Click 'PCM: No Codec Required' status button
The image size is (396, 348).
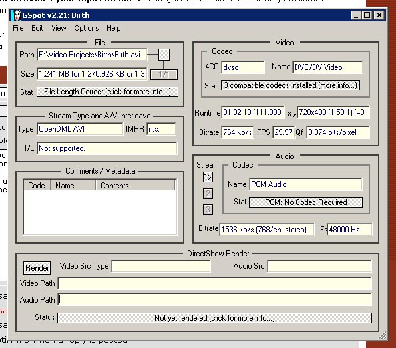coord(306,202)
